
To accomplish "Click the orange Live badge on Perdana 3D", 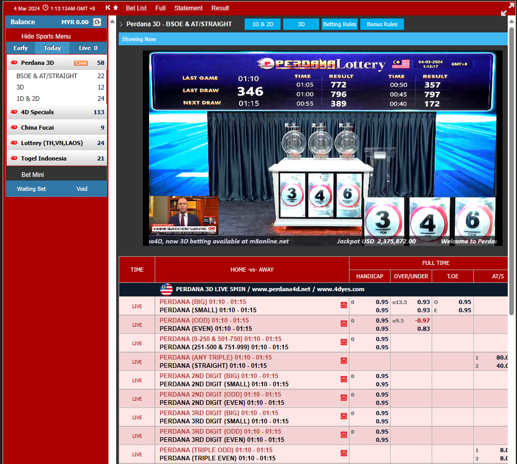I will tap(81, 63).
